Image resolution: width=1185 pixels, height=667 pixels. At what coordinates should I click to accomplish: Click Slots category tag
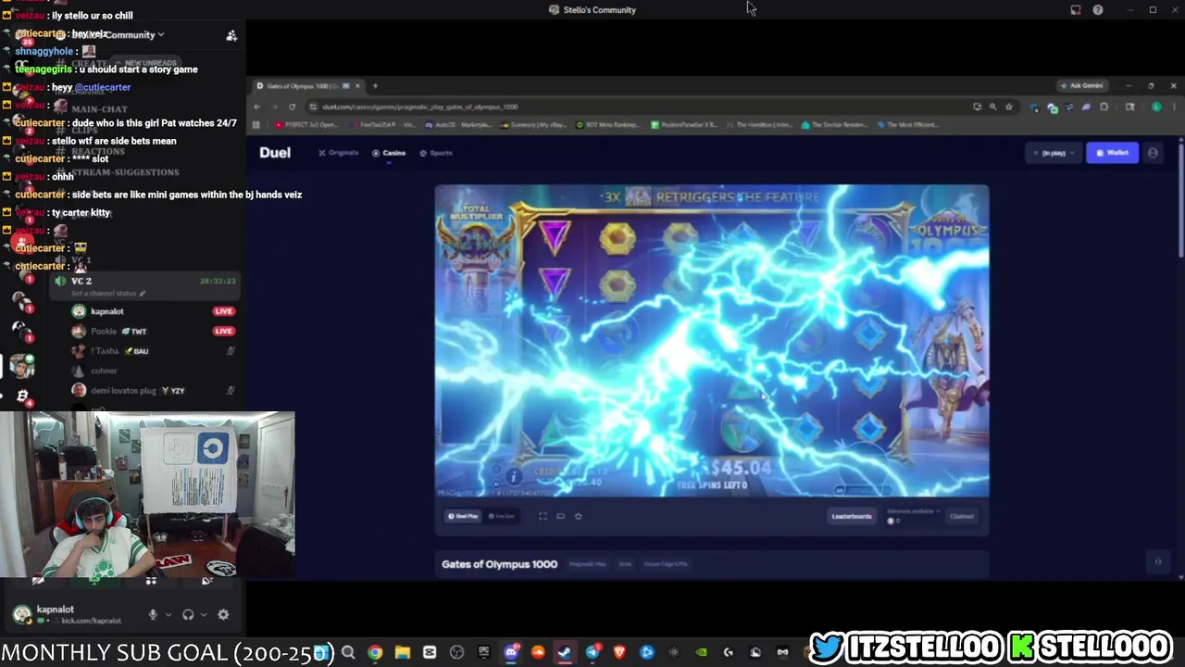point(625,564)
